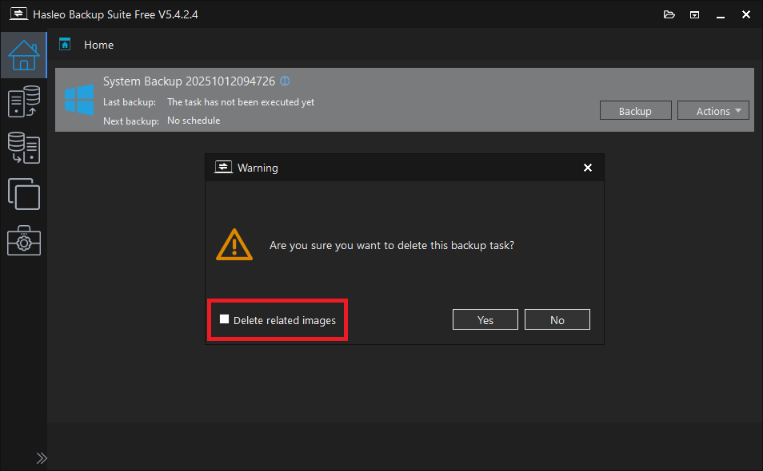Click the Hasleo app logo in title bar

[18, 14]
